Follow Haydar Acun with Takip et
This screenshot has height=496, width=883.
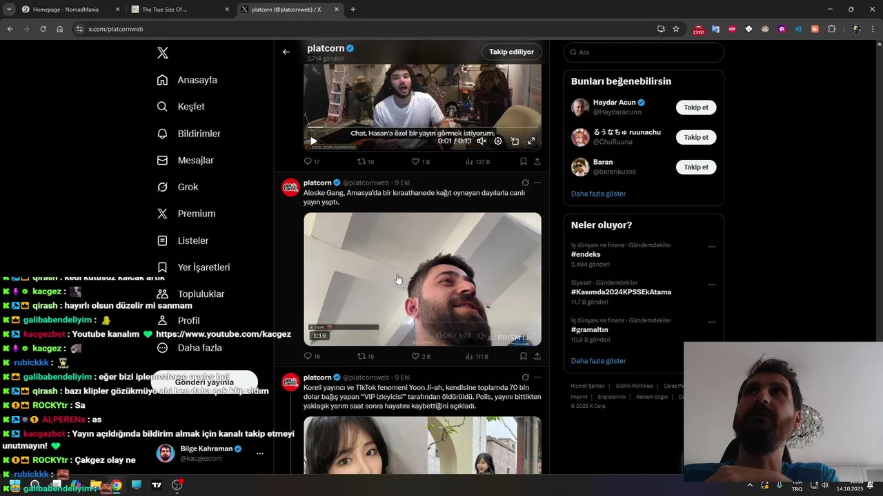tap(696, 107)
